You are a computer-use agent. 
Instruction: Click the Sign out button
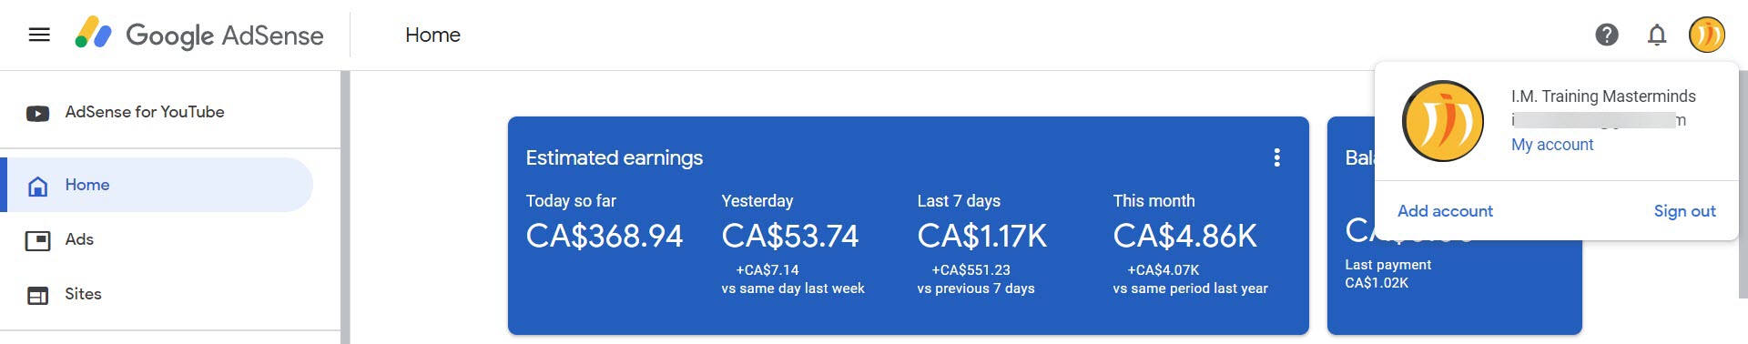(1684, 211)
